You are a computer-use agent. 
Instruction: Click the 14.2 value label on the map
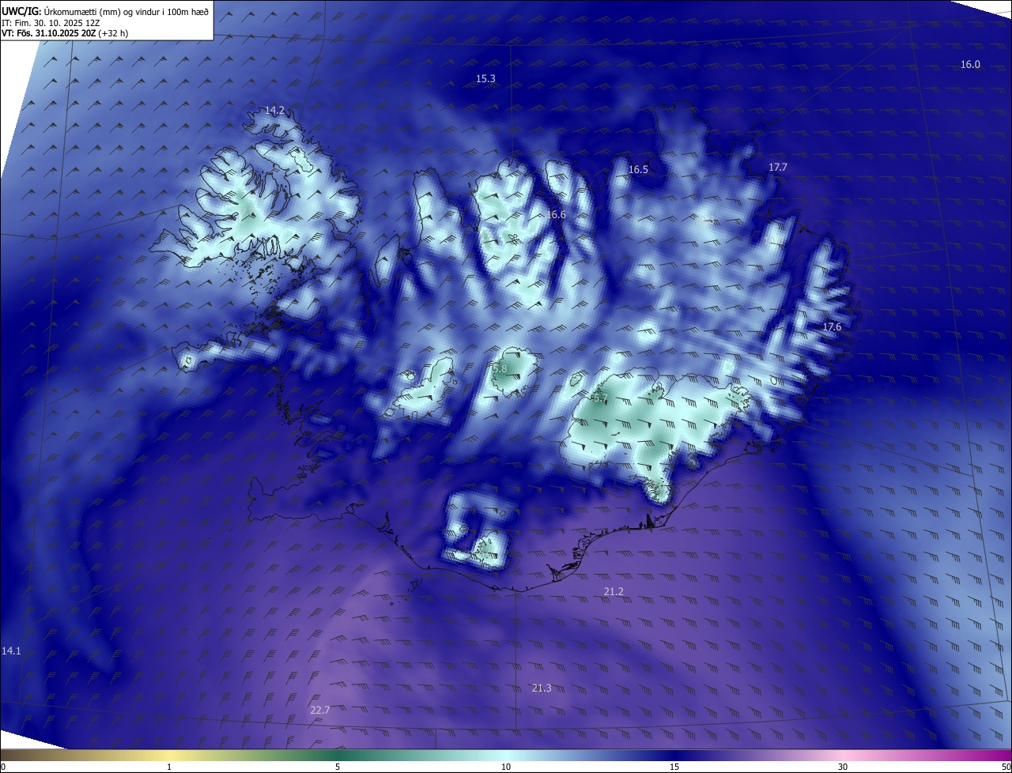274,111
